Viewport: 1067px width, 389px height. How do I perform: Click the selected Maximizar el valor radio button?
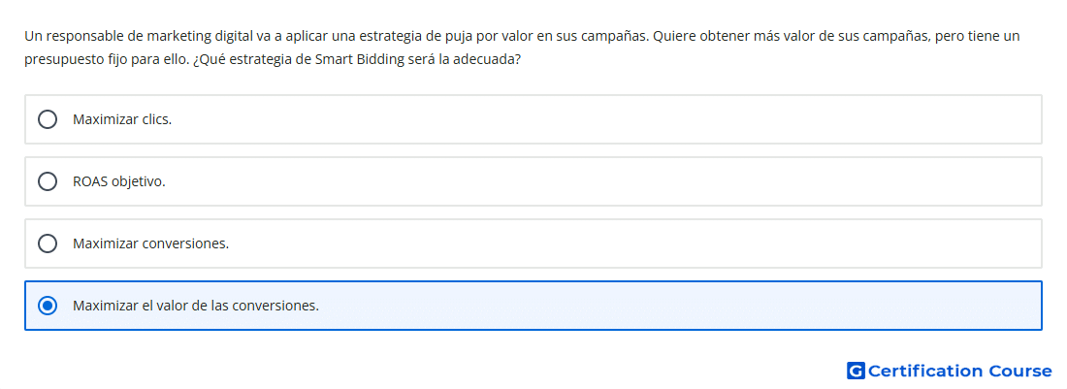tap(48, 306)
